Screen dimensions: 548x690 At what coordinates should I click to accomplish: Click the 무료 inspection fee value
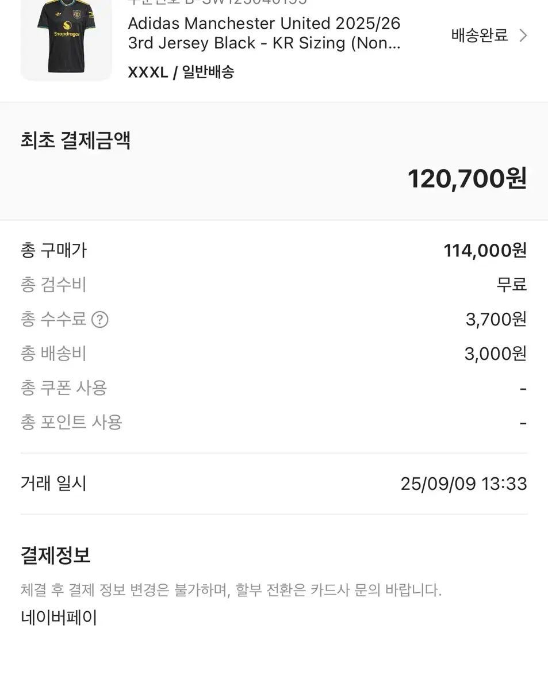(x=511, y=285)
